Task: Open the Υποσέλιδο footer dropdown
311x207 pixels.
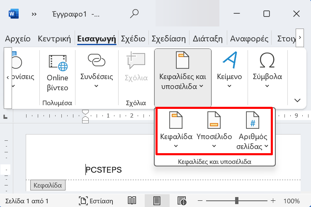Action: [x=214, y=130]
